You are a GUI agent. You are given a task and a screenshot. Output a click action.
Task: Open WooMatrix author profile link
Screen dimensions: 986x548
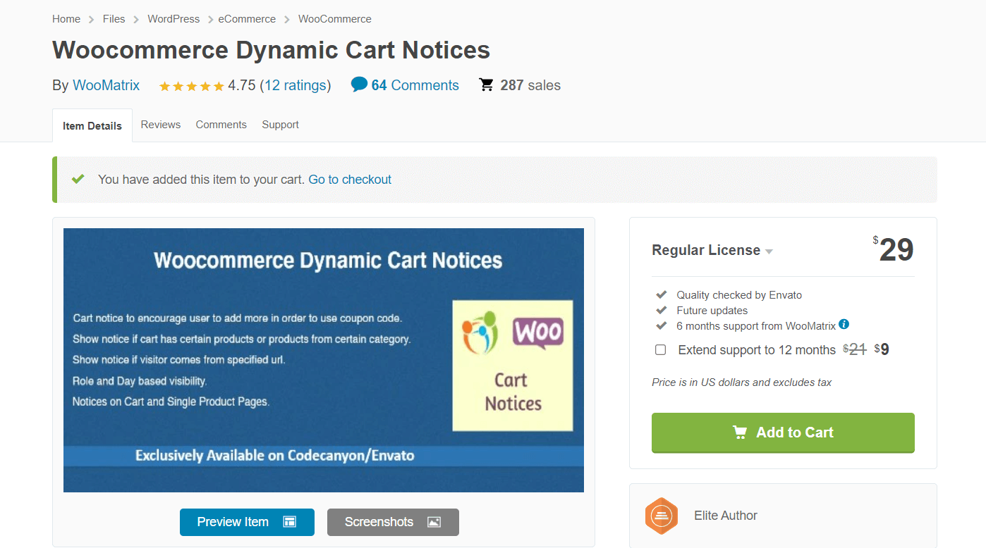coord(106,85)
